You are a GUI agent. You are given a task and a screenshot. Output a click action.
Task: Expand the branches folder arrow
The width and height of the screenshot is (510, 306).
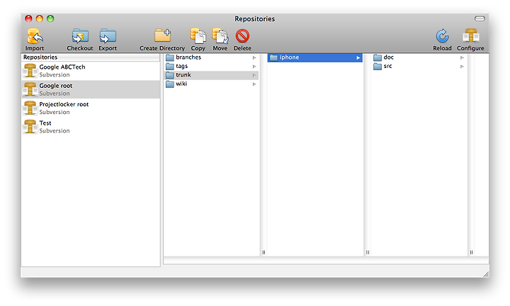pos(254,58)
